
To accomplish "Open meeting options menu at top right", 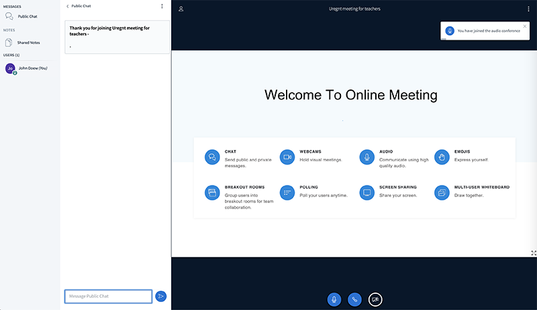I will pos(529,9).
